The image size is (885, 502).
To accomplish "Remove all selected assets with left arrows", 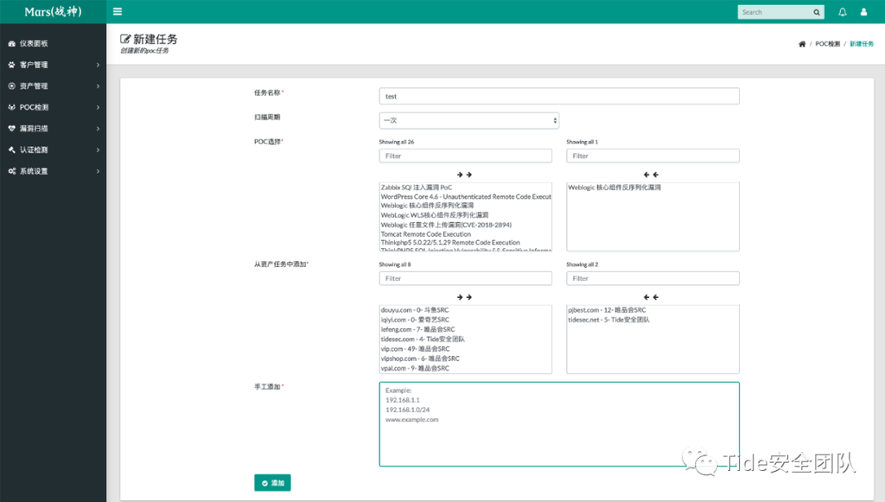I will 653,297.
